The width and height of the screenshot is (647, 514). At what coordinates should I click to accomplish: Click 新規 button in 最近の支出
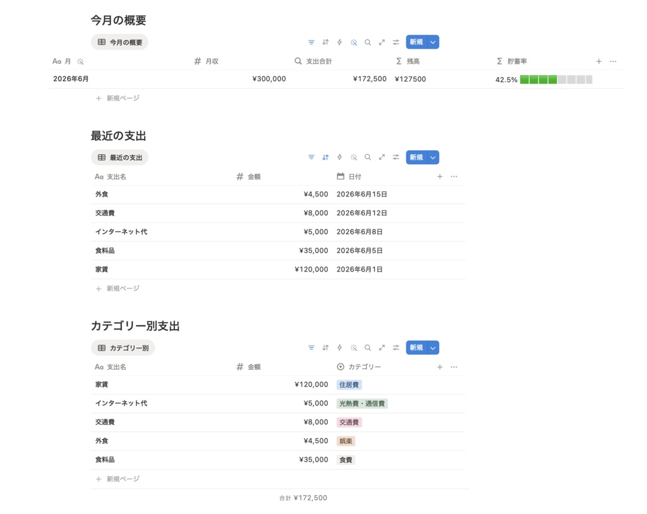[x=416, y=157]
